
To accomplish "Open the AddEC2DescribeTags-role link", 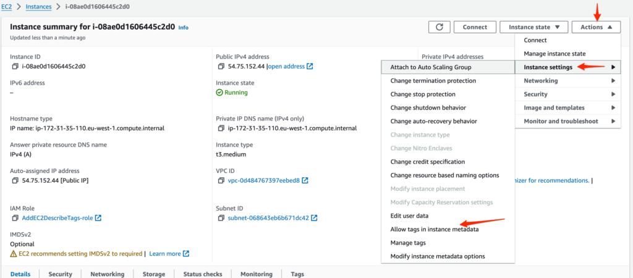I will (x=57, y=218).
